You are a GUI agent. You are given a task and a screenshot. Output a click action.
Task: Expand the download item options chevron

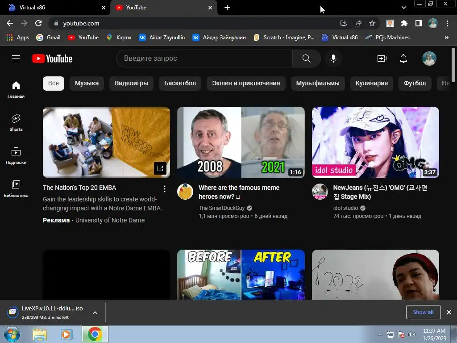point(95,313)
